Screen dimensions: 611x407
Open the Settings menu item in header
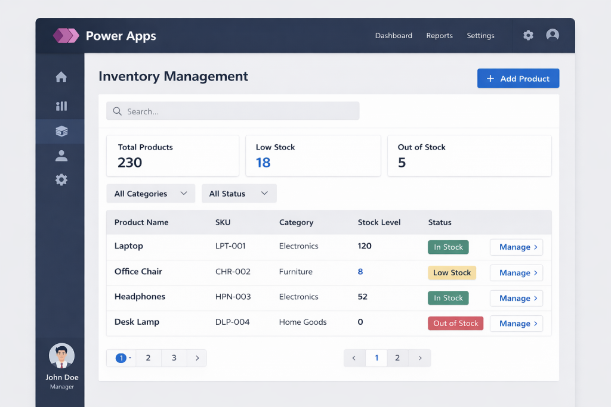(x=480, y=36)
